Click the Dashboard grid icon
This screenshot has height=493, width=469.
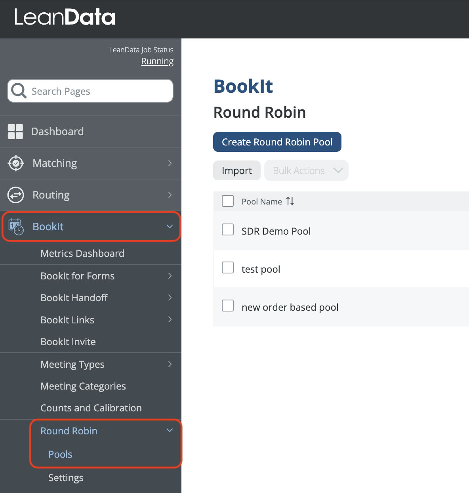coord(15,132)
